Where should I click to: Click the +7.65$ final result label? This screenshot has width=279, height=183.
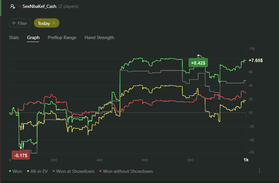[255, 60]
